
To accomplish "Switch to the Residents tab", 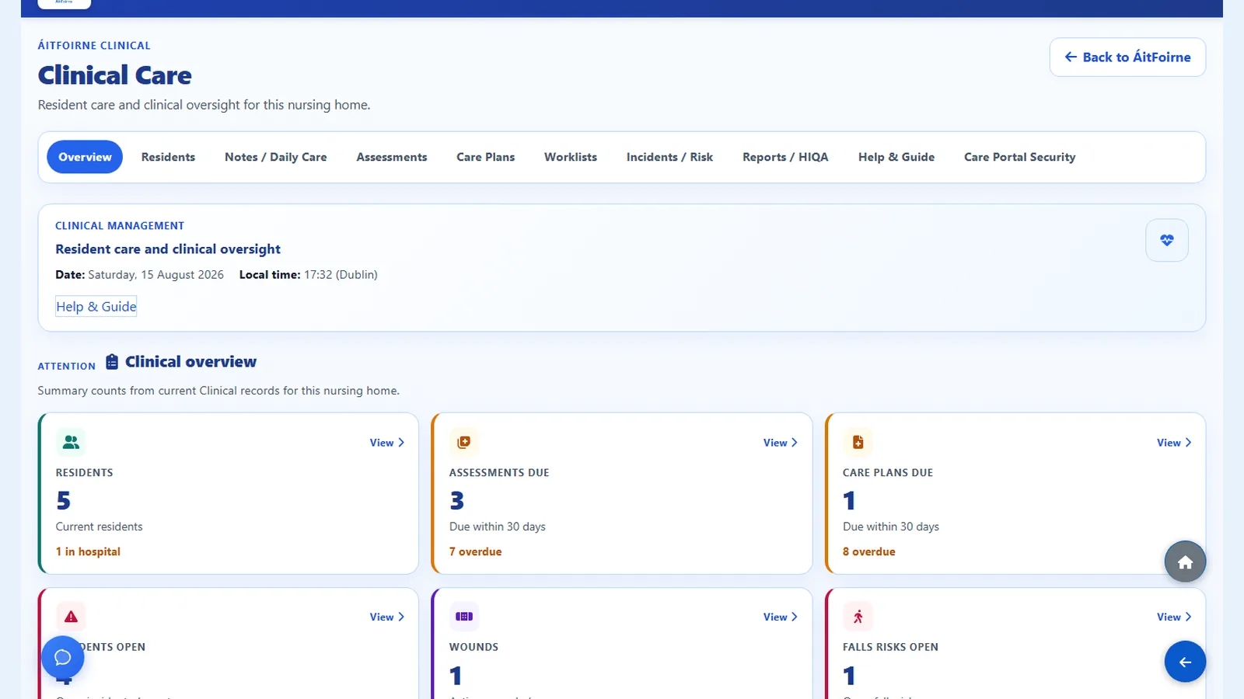I will (x=168, y=157).
